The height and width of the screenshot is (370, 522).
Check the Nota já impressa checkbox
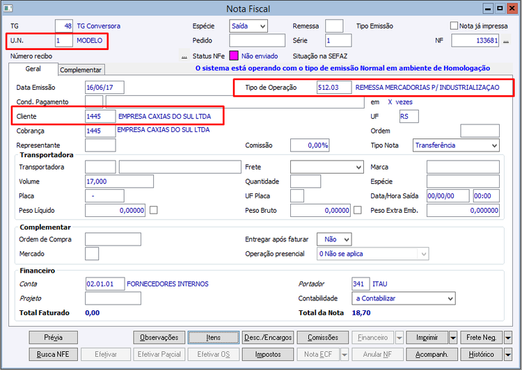tap(454, 26)
